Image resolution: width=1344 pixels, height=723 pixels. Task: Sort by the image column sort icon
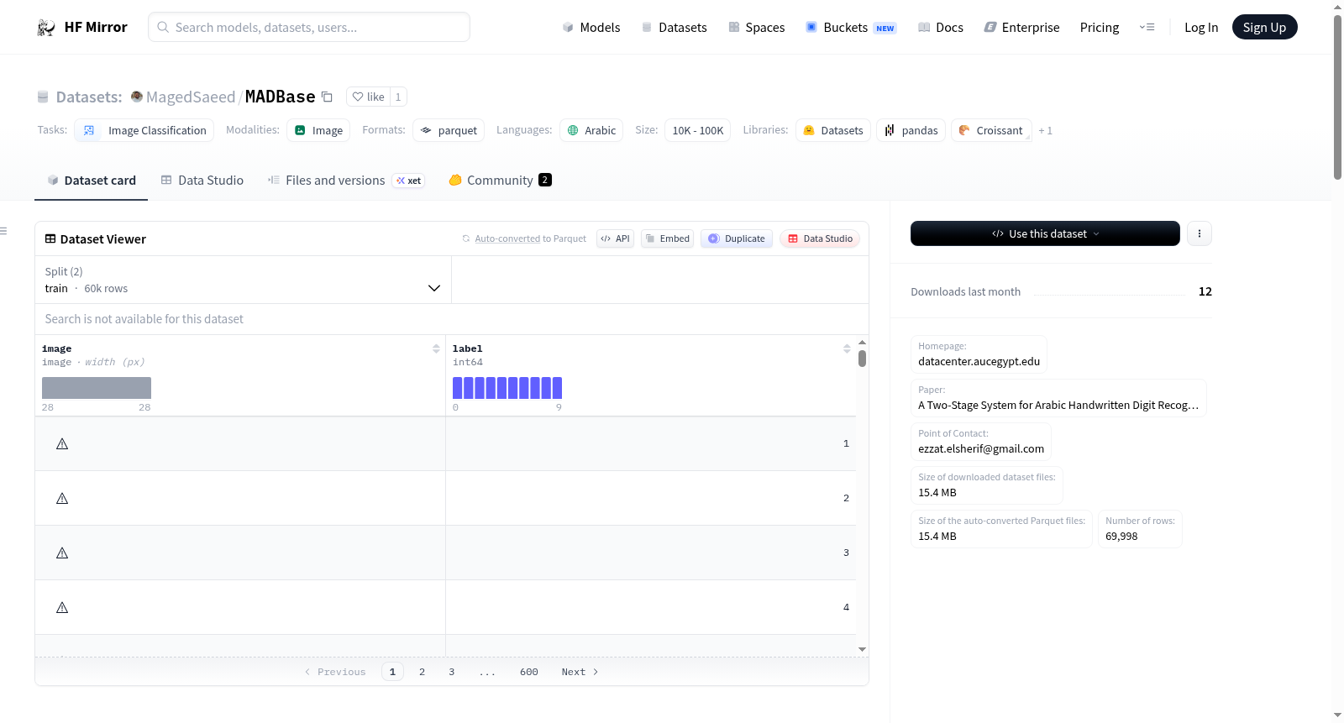click(436, 348)
